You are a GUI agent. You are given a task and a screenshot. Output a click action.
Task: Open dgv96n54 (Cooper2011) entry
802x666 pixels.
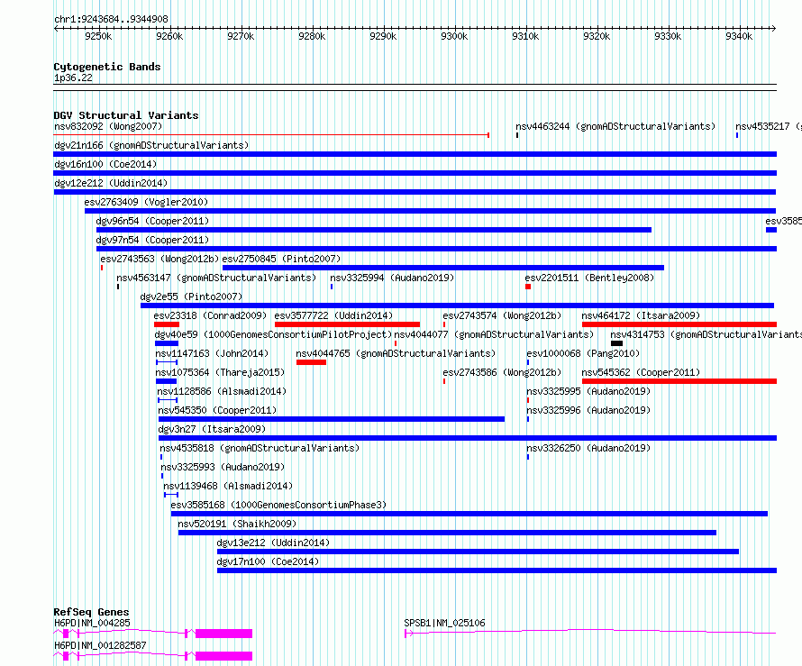152,221
